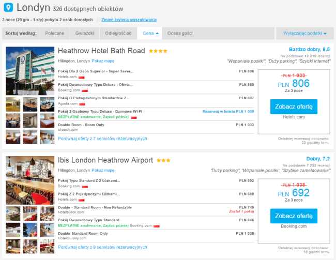Open 'Porównaj oferty z 9 serwisów rezerwacyjnych'

(102, 248)
